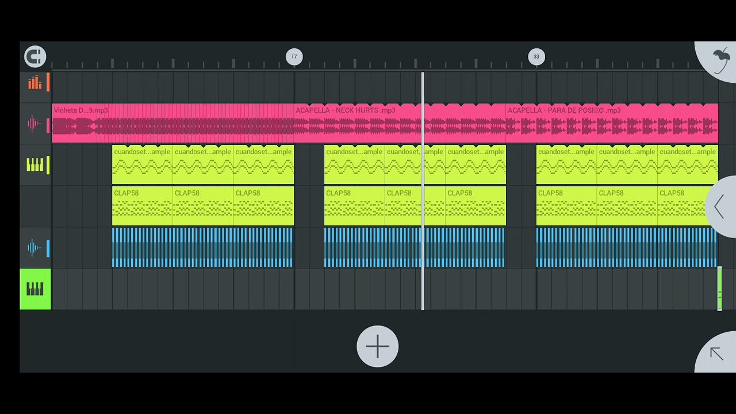Jump to bar 17 marker
Screen dimensions: 736x414
pyautogui.click(x=294, y=56)
